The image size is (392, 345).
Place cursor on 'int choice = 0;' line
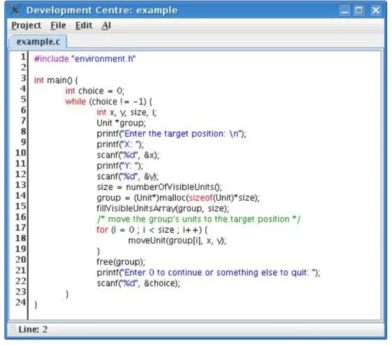(x=94, y=91)
